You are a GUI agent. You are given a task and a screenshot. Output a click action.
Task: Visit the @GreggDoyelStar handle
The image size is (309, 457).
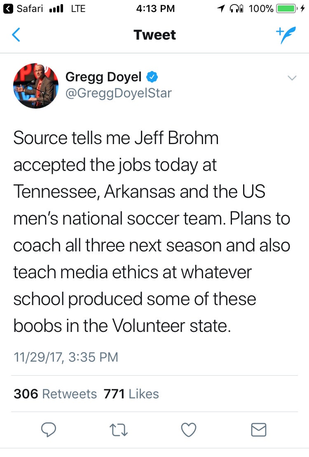(118, 93)
